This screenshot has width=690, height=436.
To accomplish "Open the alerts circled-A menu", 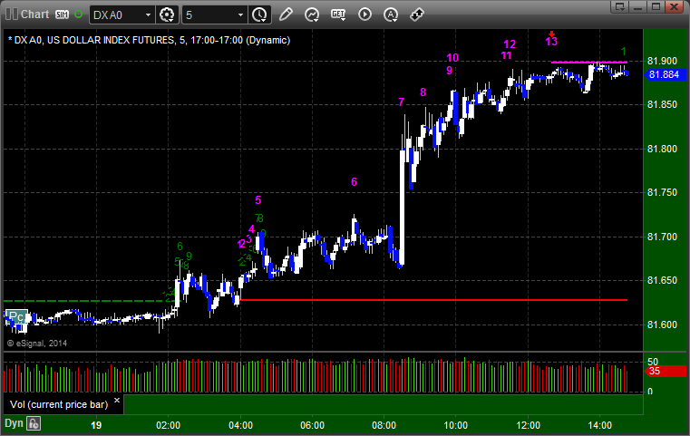I will pos(391,15).
